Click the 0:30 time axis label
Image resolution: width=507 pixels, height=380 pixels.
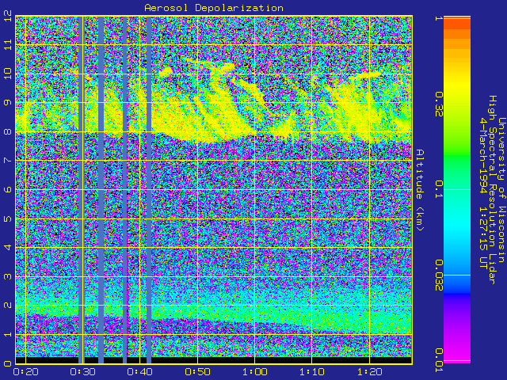coord(82,372)
